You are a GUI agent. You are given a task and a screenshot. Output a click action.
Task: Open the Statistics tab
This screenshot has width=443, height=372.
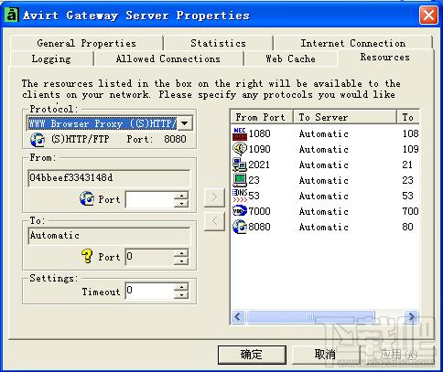point(218,43)
